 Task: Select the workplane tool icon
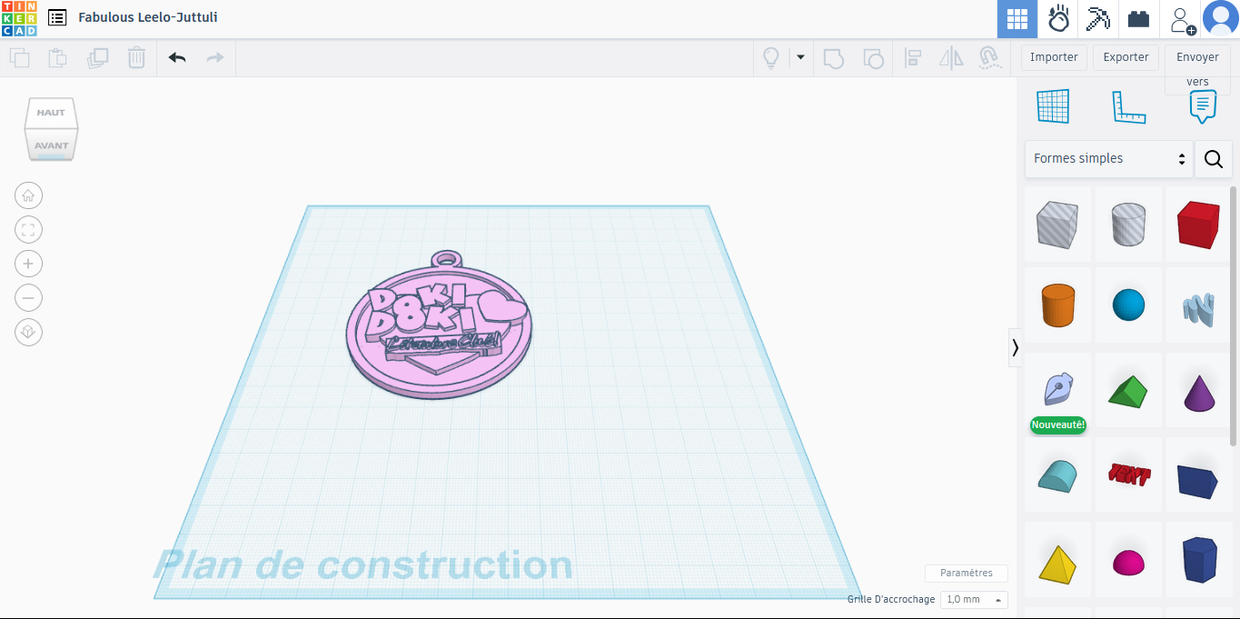(x=1053, y=107)
